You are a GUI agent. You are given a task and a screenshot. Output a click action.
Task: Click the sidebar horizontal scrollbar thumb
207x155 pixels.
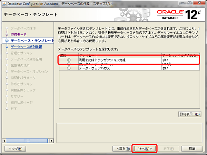27,141
